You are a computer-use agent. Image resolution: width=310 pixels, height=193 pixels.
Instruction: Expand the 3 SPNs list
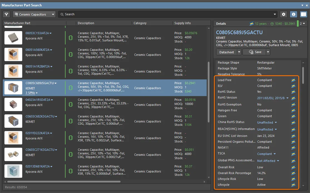pyautogui.click(x=32, y=93)
